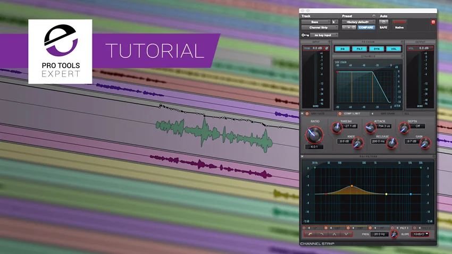Open the Bass track selector dropdown
Viewport: 452px width, 254px height.
point(316,22)
